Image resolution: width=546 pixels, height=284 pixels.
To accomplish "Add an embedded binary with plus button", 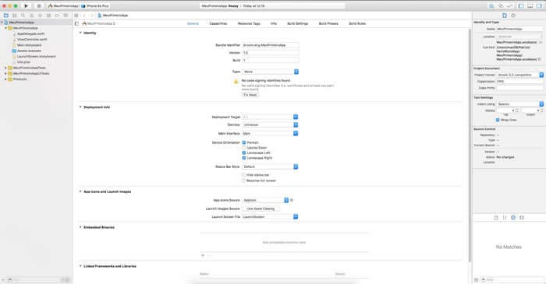I will click(203, 255).
